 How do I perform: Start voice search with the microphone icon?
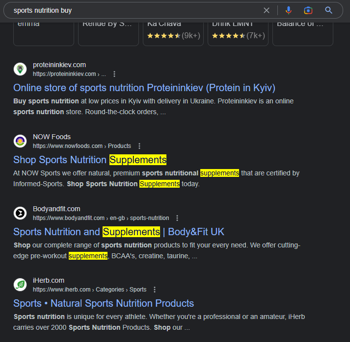tap(288, 10)
